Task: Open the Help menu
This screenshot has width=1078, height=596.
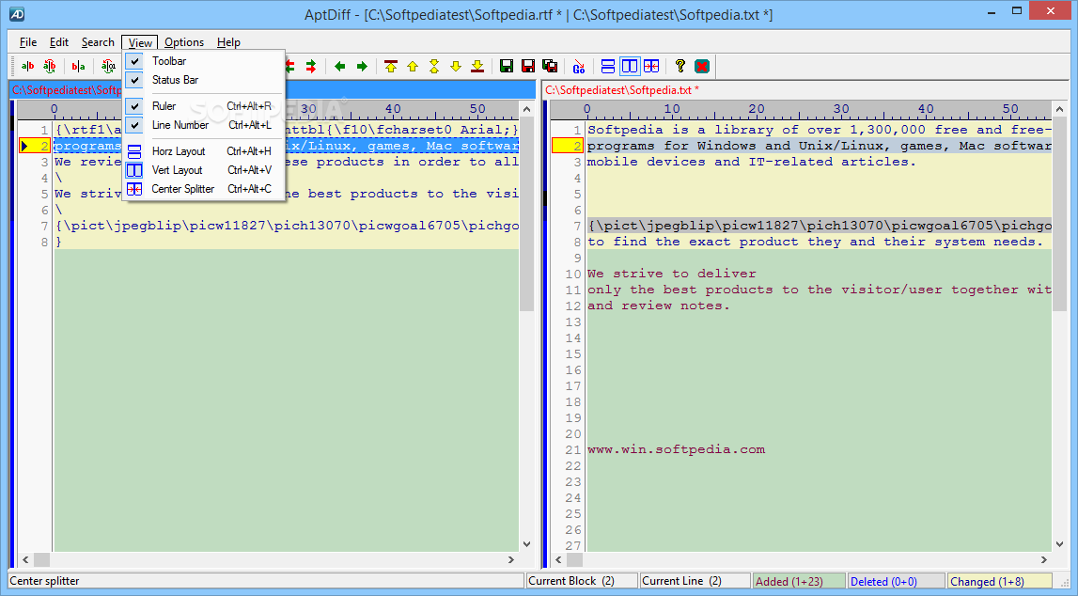Action: click(x=229, y=42)
